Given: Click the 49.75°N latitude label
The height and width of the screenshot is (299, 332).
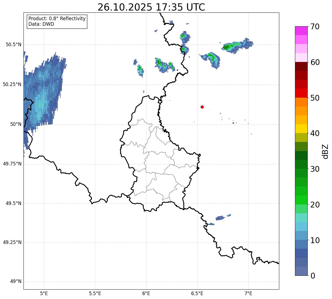Looking at the screenshot, I should coord(12,164).
